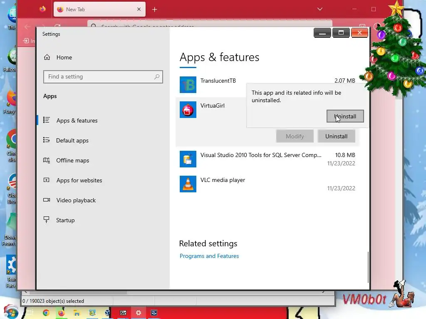Click the Apps section heading
426x319 pixels.
pos(50,96)
